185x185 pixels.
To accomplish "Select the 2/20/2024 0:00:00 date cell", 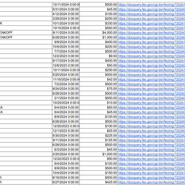I will click(x=66, y=154).
